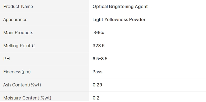The image size is (206, 102).
Task: Click the Melting Point℃ label
Action: (19, 46)
